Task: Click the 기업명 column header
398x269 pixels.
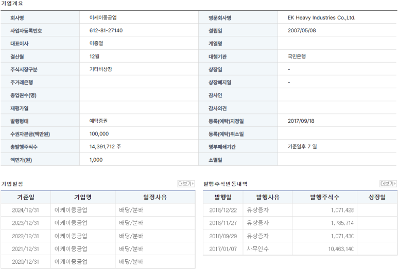Action: tap(83, 197)
